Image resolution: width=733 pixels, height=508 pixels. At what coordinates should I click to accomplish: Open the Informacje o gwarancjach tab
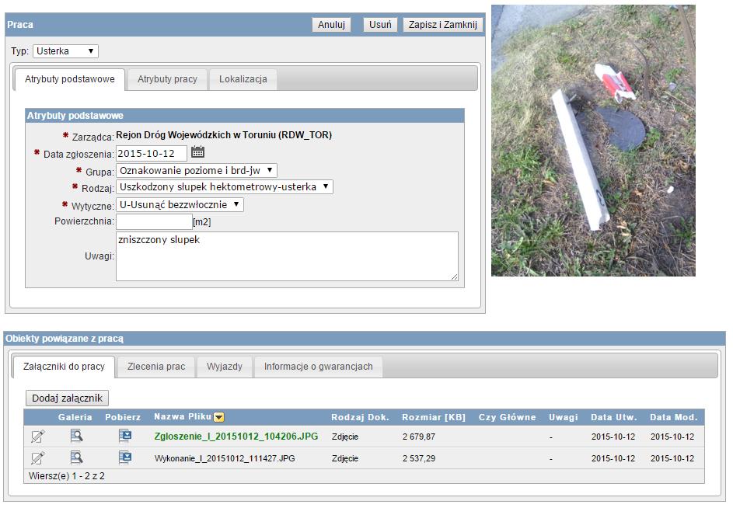coord(319,367)
